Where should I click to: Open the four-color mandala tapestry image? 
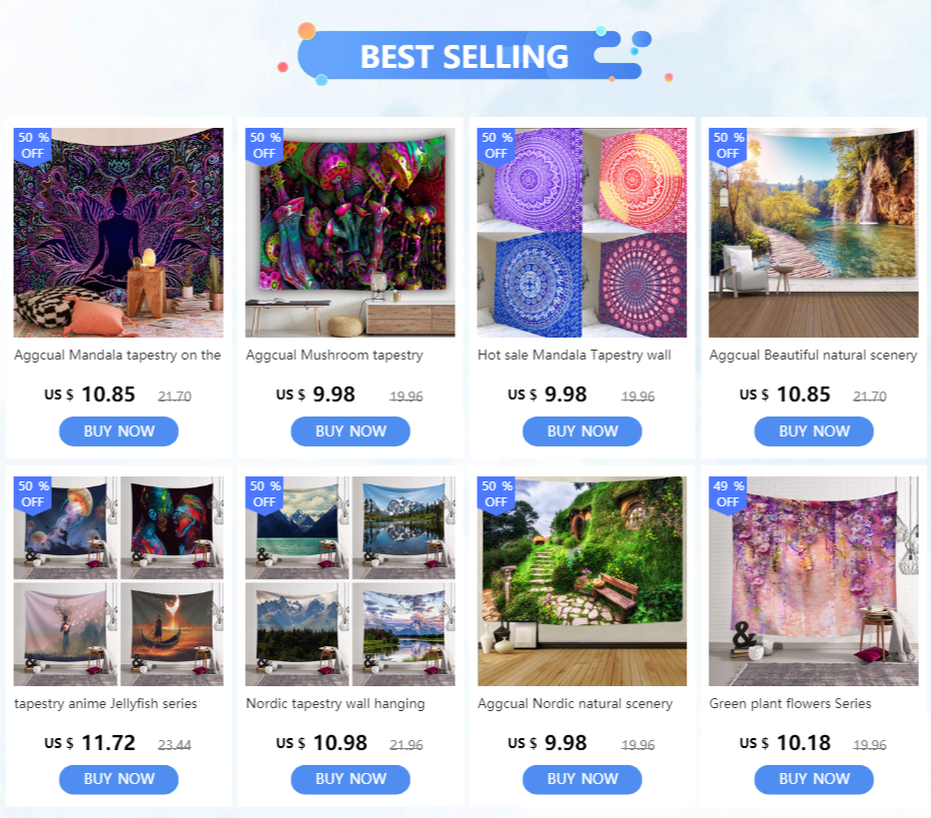581,233
